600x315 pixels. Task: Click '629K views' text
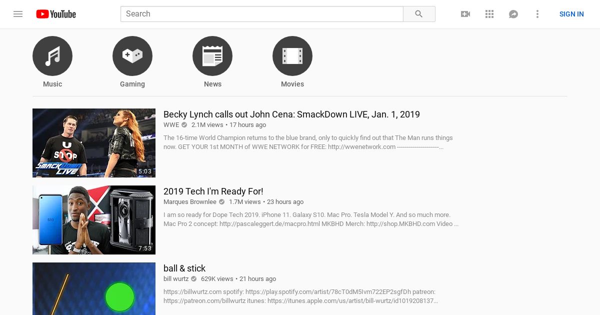[x=217, y=279]
